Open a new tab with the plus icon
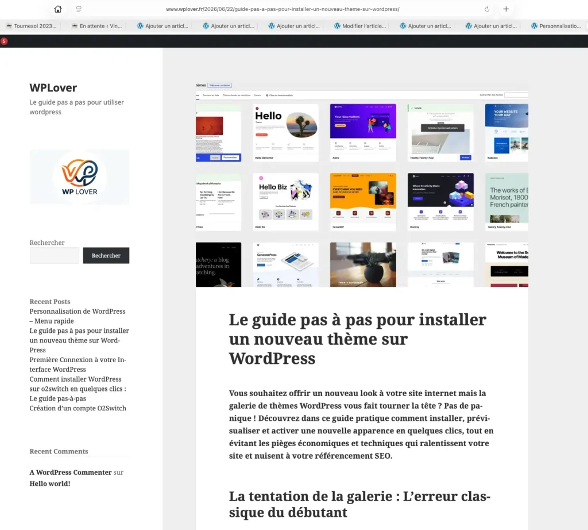 click(506, 9)
